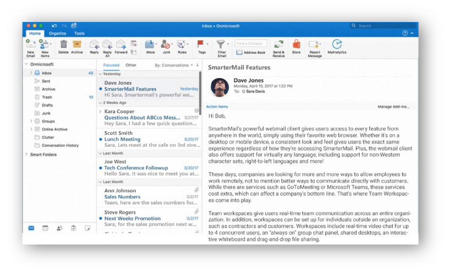
Task: Expand the Online Archive arrow
Action: tap(31, 129)
